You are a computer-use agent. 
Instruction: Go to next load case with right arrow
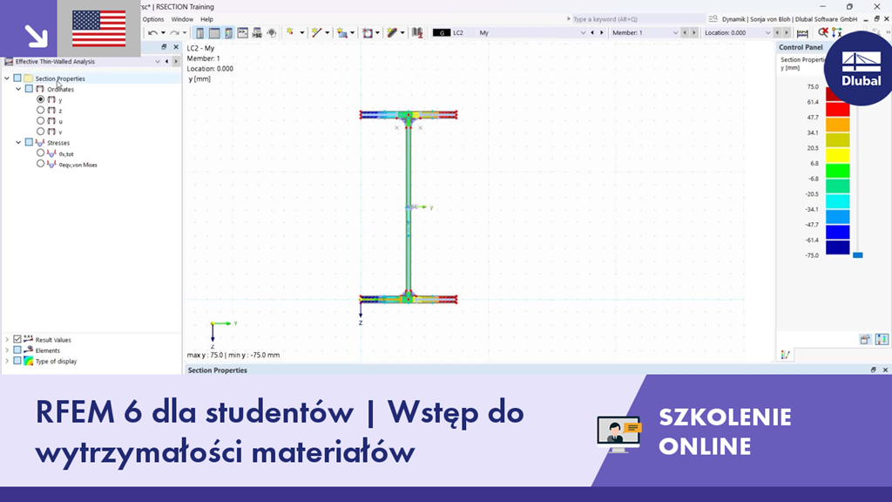point(601,33)
